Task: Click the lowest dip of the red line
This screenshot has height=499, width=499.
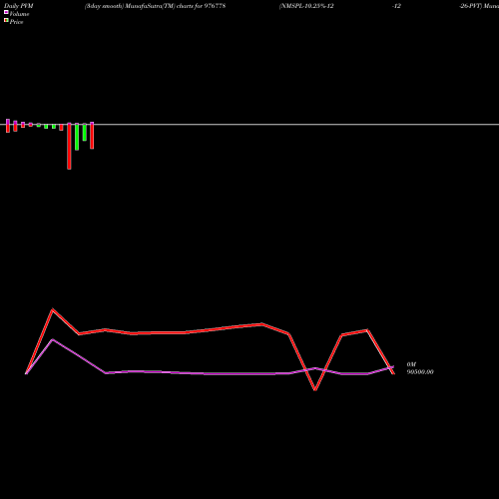Action: [315, 389]
